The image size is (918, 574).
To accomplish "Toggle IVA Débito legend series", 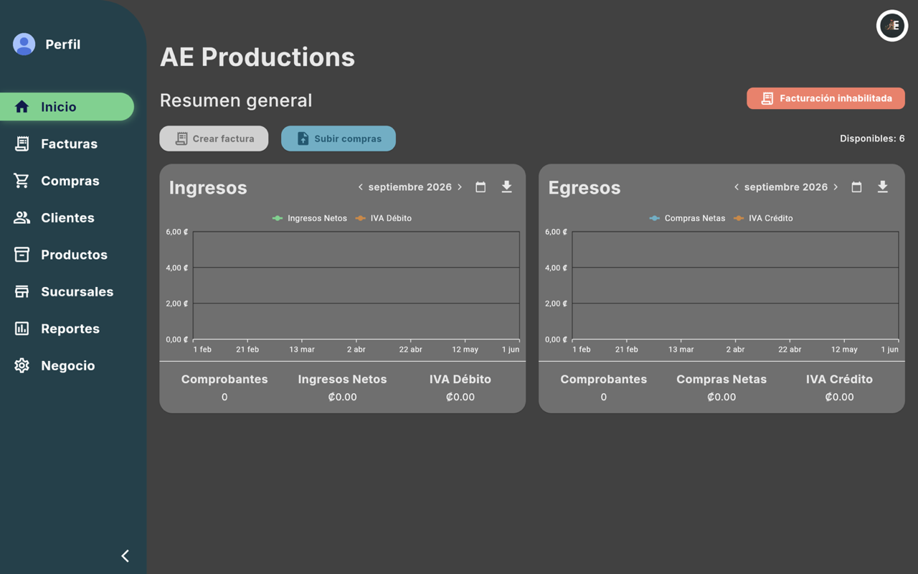I will [x=383, y=218].
